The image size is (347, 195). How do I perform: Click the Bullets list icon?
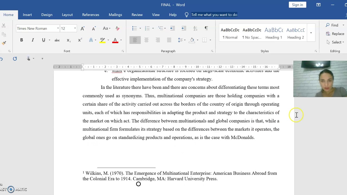point(134,28)
